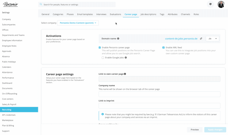
Task: Open Subcompanies in sidebar
Action: click(9, 25)
